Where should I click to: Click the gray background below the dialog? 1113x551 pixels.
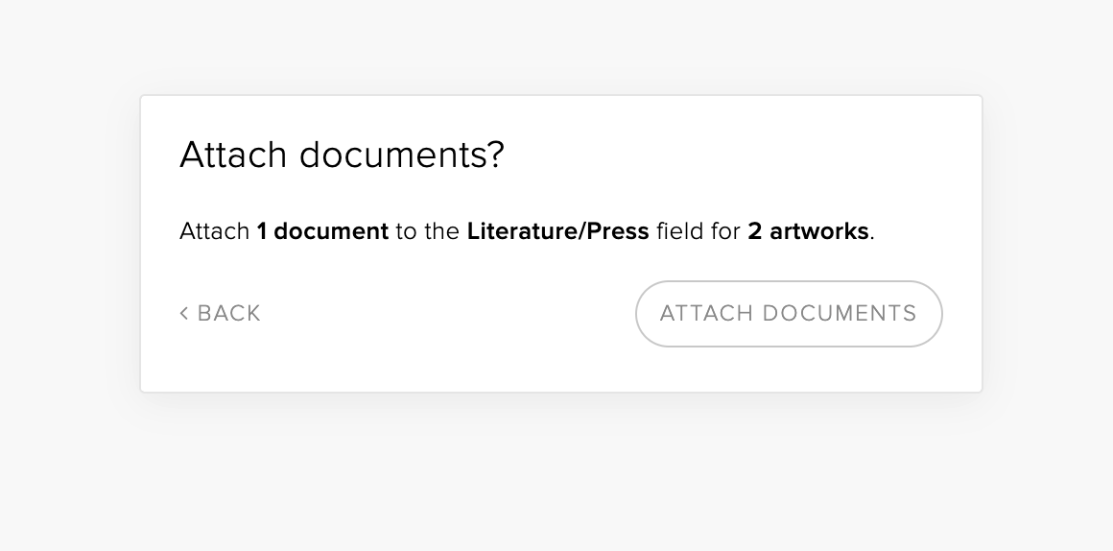tap(556, 470)
